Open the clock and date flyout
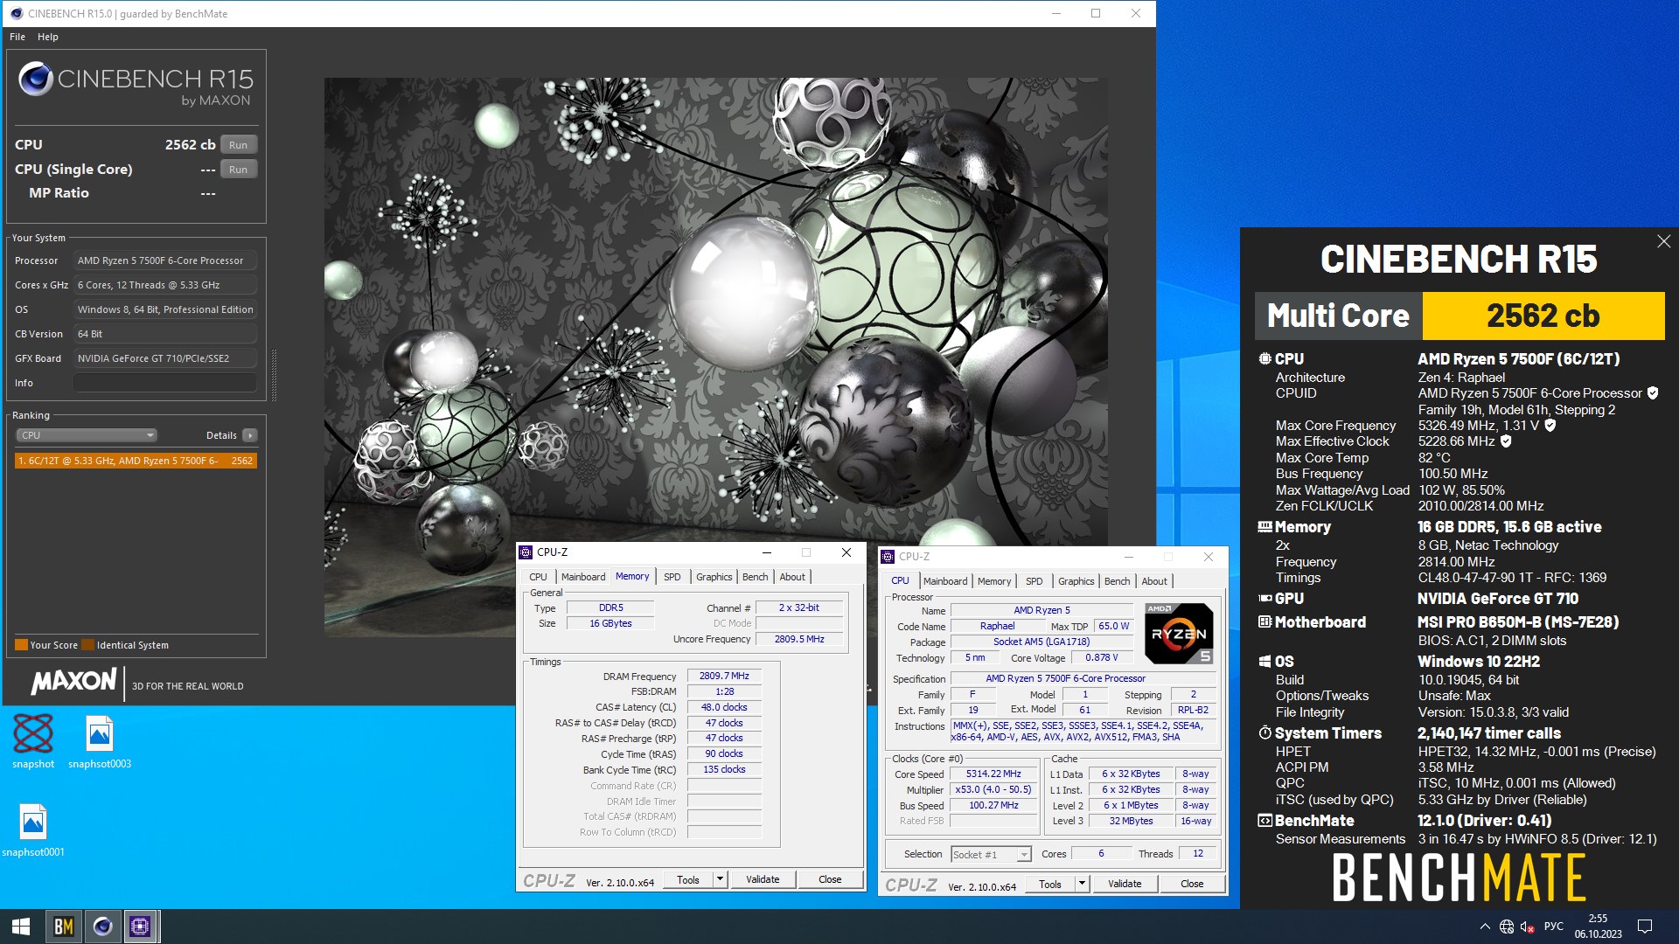 [x=1598, y=927]
